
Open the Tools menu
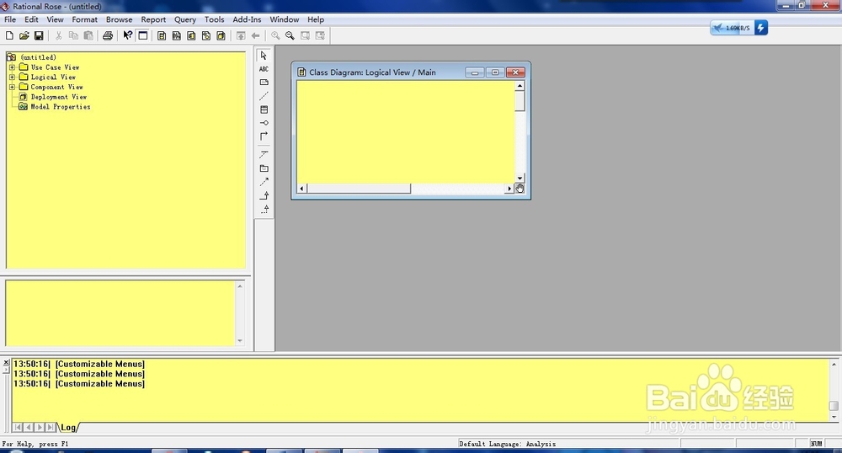(x=214, y=19)
